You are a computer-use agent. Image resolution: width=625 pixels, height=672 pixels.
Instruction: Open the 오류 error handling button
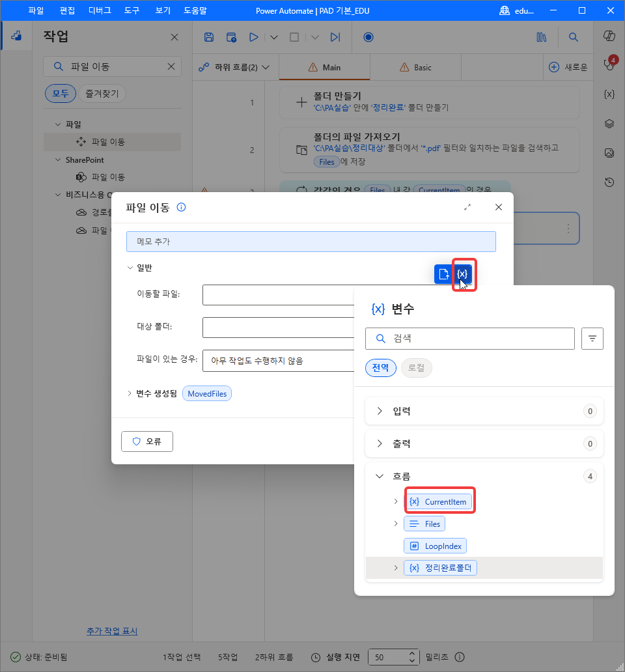[x=147, y=441]
